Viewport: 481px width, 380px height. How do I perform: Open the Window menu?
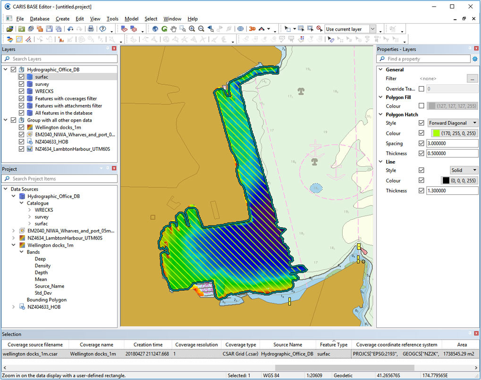[172, 19]
